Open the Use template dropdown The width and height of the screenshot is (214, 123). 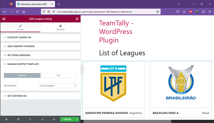tap(58, 85)
